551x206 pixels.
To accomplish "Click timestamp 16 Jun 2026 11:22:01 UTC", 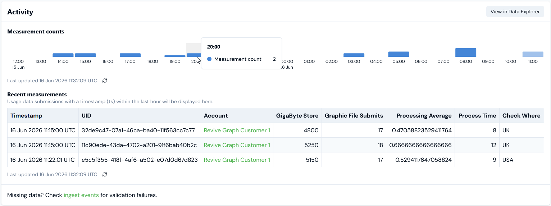I will tap(42, 160).
